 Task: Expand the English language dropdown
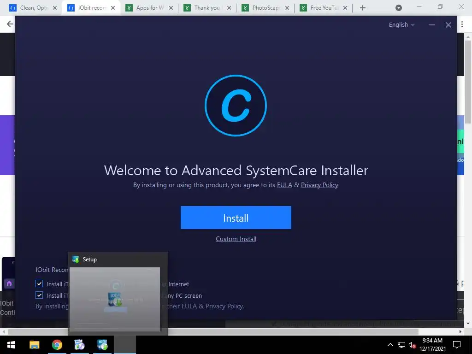[x=401, y=25]
